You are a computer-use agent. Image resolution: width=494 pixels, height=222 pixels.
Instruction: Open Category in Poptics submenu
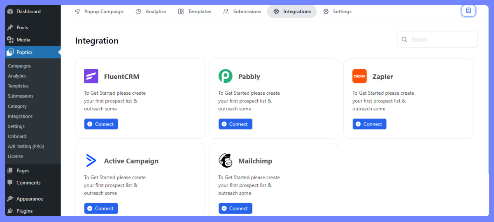tap(17, 106)
